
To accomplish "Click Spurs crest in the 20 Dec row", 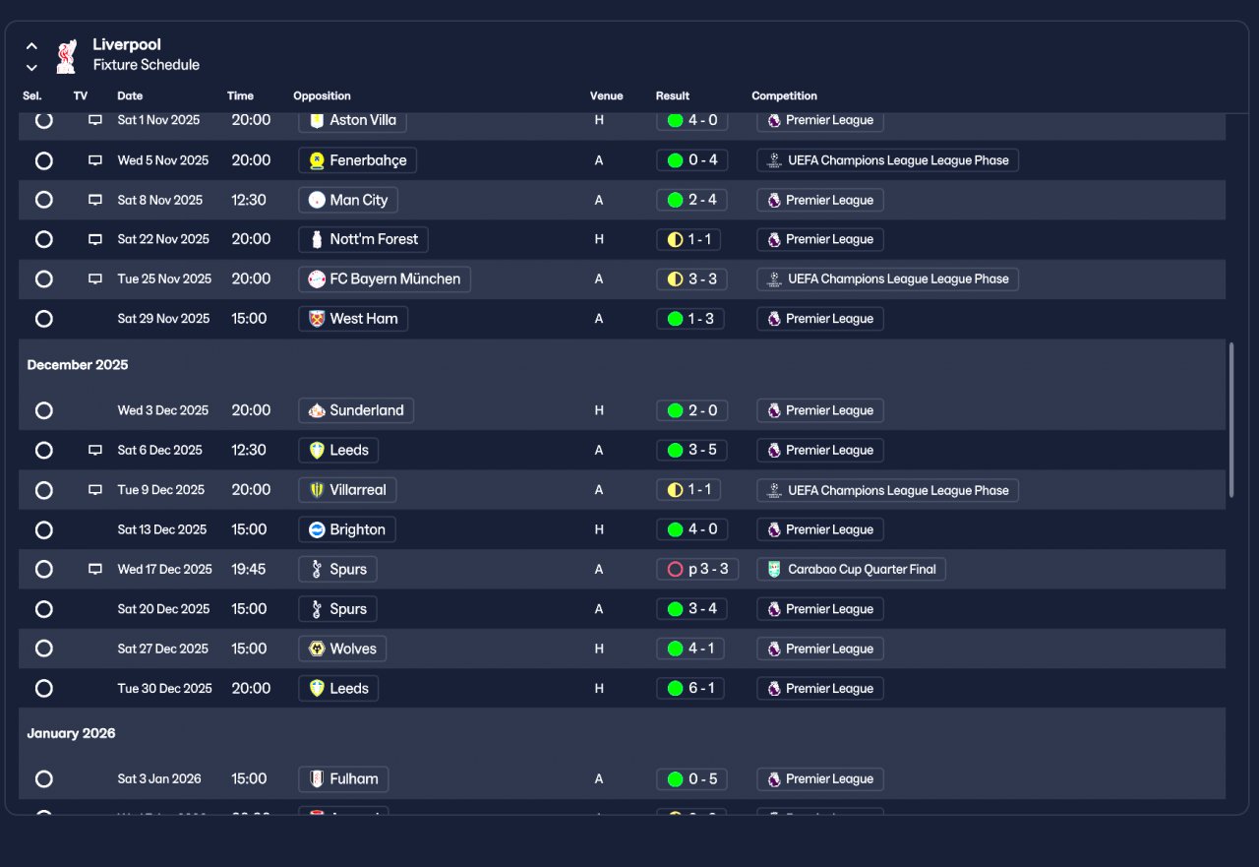I will click(317, 609).
